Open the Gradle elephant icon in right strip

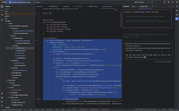177,15
